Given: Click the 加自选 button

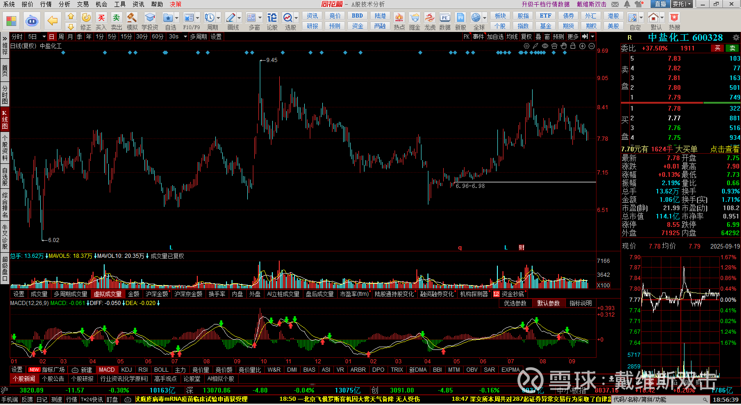Looking at the screenshot, I should [495, 37].
